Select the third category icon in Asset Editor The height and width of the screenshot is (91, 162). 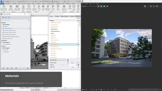pos(9,17)
